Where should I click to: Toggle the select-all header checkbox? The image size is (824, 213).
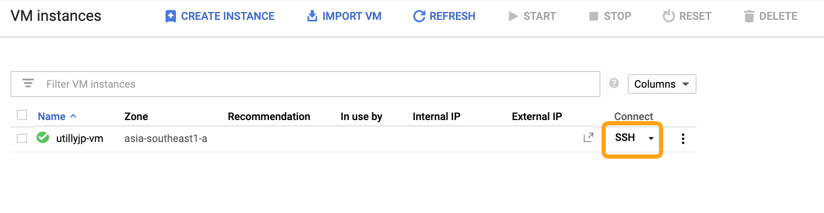(22, 115)
